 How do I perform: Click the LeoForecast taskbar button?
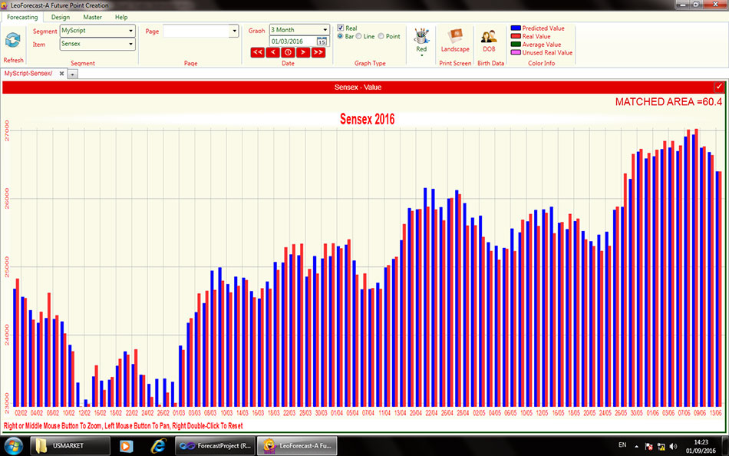pyautogui.click(x=297, y=446)
